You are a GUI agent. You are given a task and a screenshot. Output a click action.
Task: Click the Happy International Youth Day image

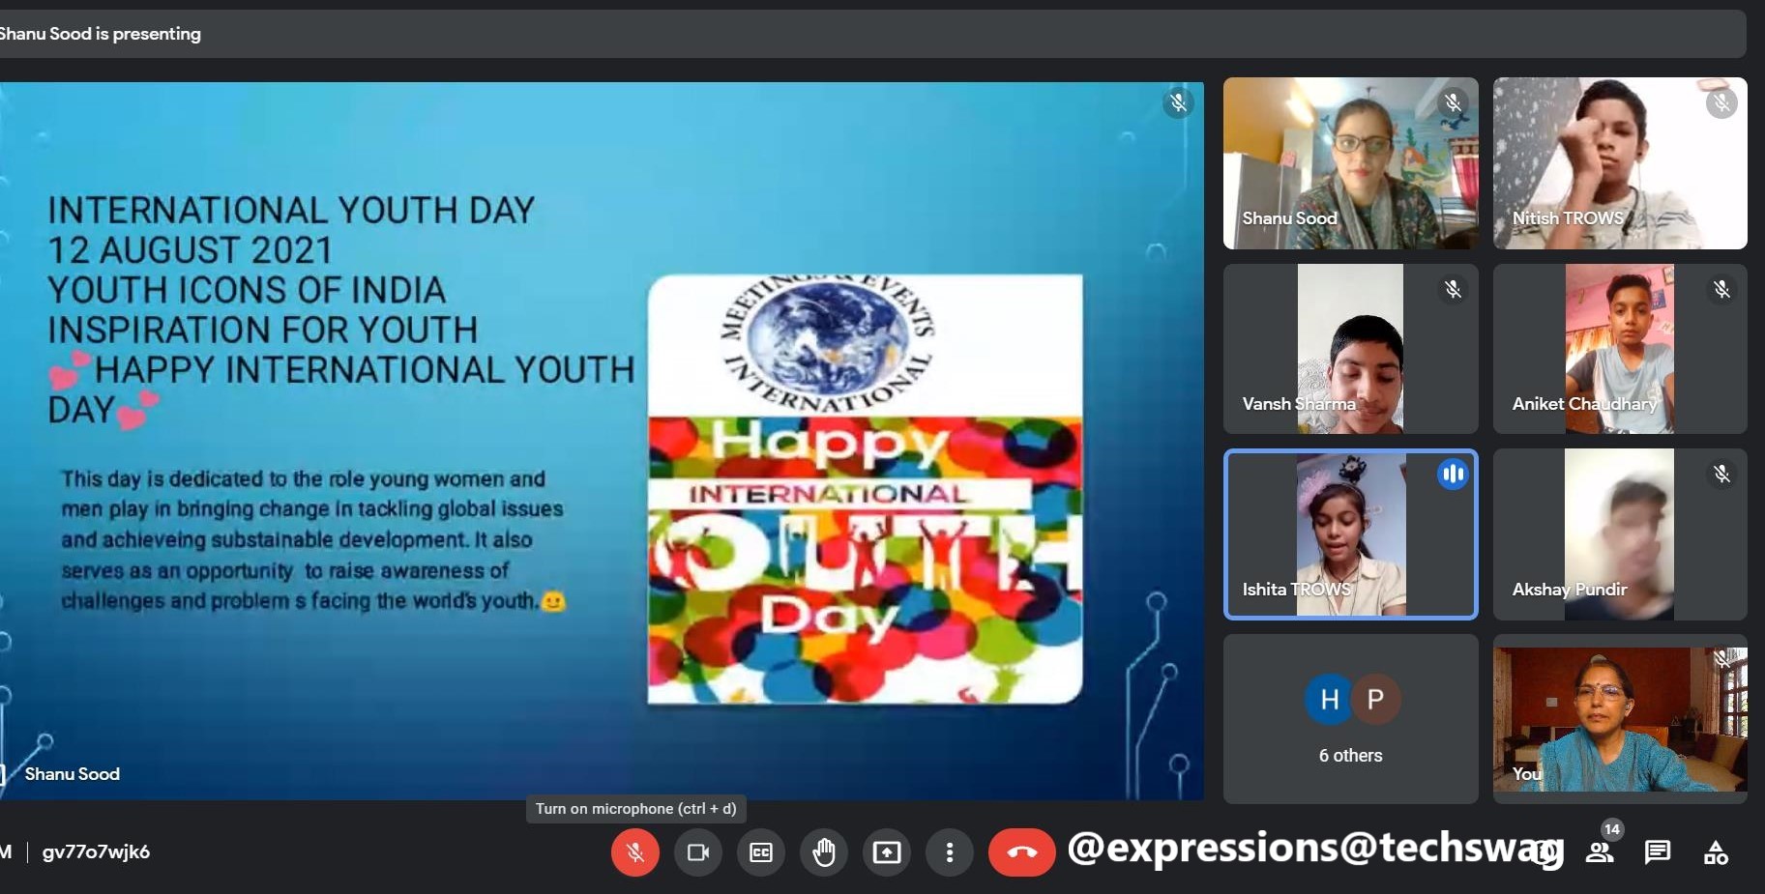[x=865, y=489]
